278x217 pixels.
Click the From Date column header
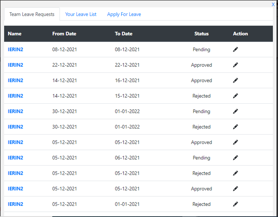64,34
